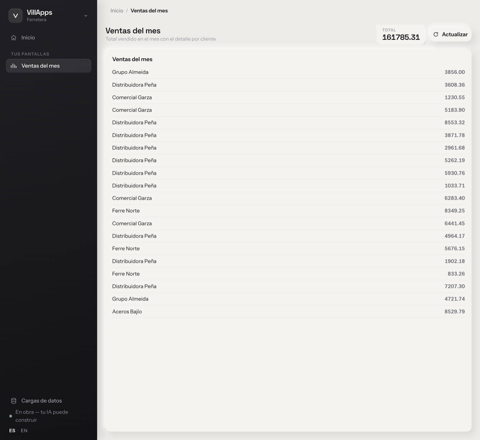Screen dimensions: 480x440
Task: Click the VillApps workspace name
Action: (x=39, y=12)
